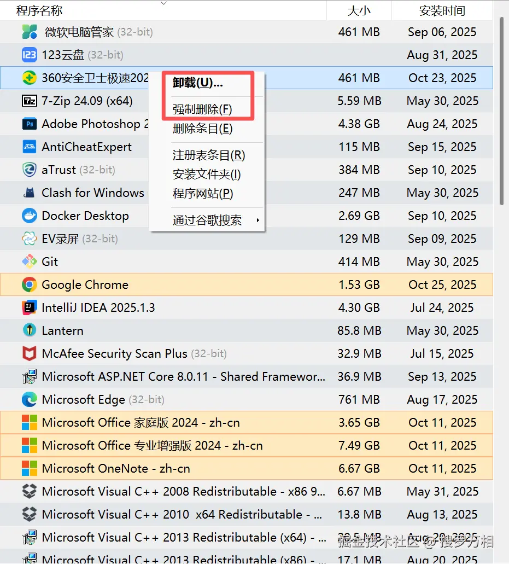
Task: Click the sort chevron above 程序名称 column
Action: (163, 3)
